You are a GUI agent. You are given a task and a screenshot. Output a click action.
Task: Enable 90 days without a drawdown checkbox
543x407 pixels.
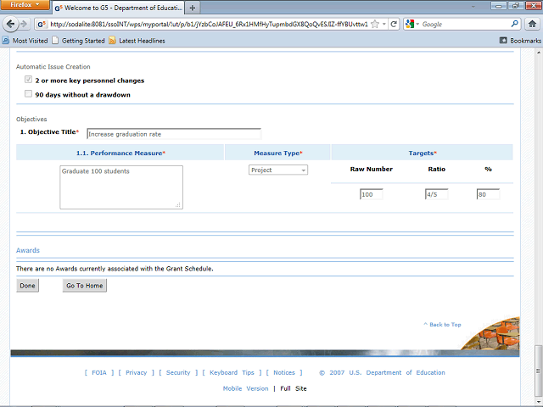tap(28, 94)
